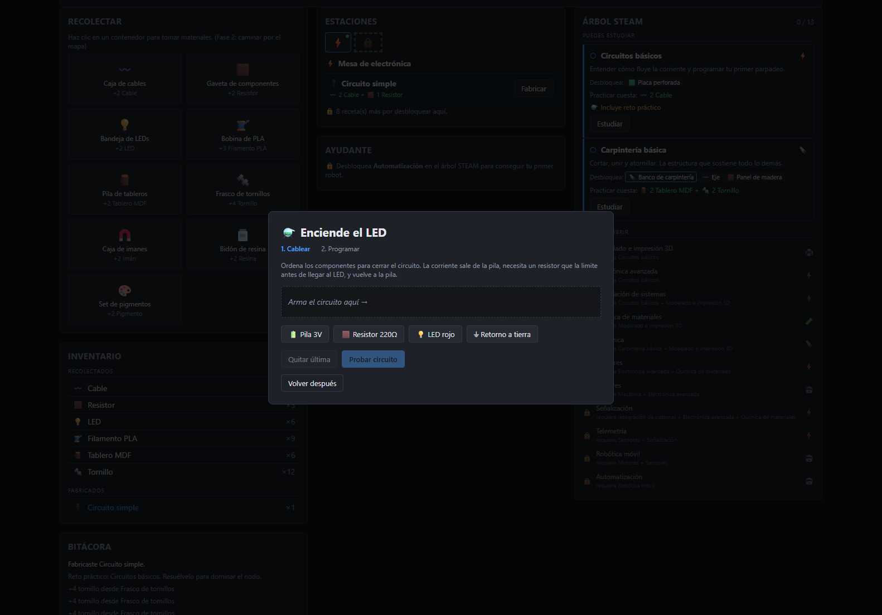
Task: Switch to the 2. Programar step tab
Action: (340, 249)
